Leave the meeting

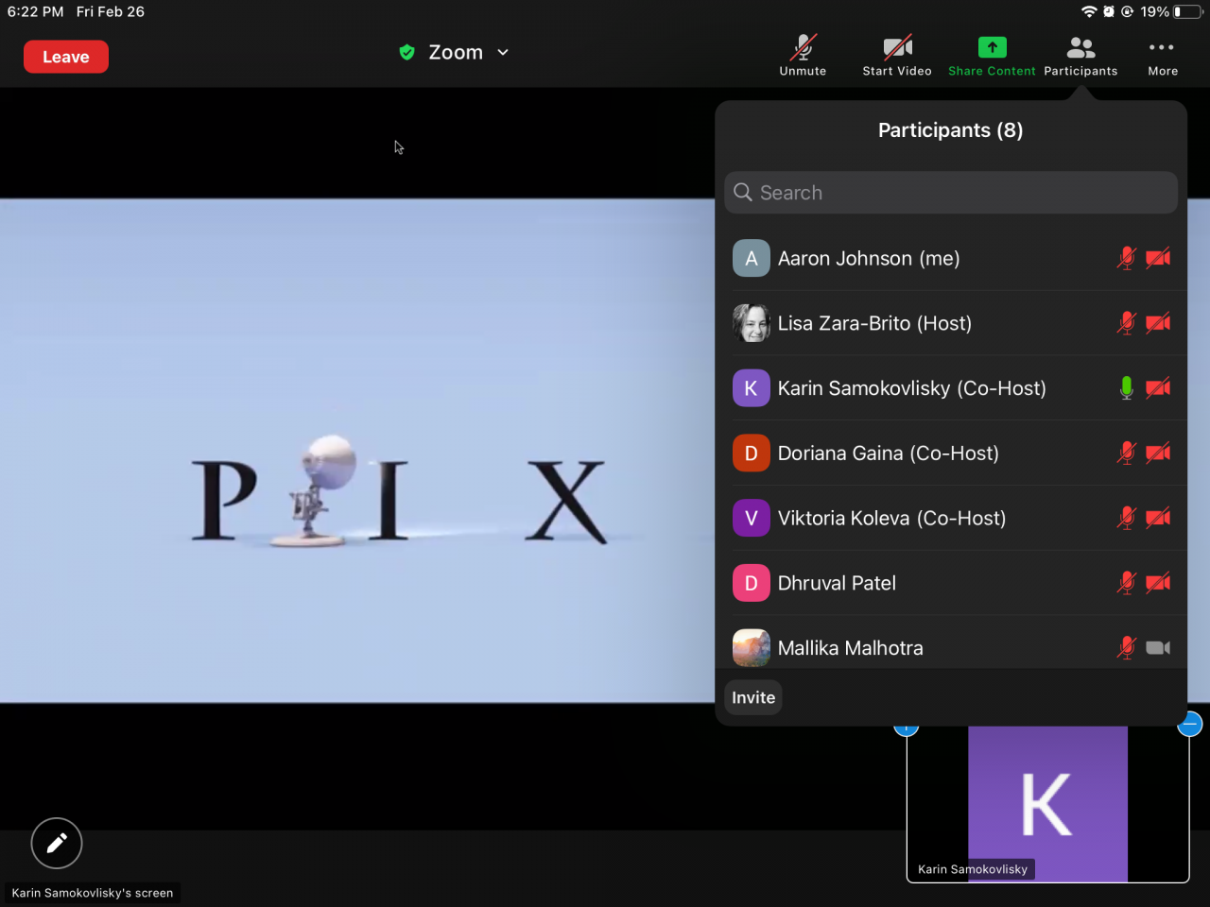(66, 57)
